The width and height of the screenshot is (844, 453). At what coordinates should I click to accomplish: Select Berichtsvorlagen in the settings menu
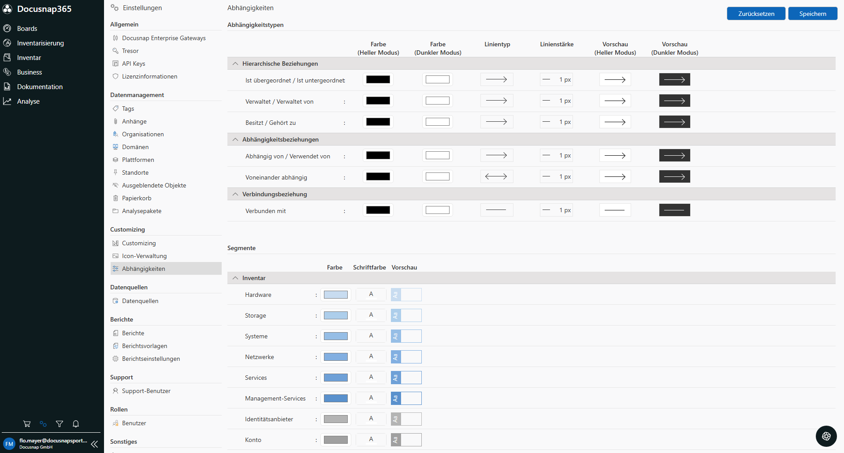(x=145, y=346)
